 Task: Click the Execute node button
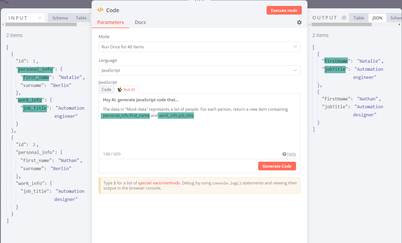click(x=284, y=10)
